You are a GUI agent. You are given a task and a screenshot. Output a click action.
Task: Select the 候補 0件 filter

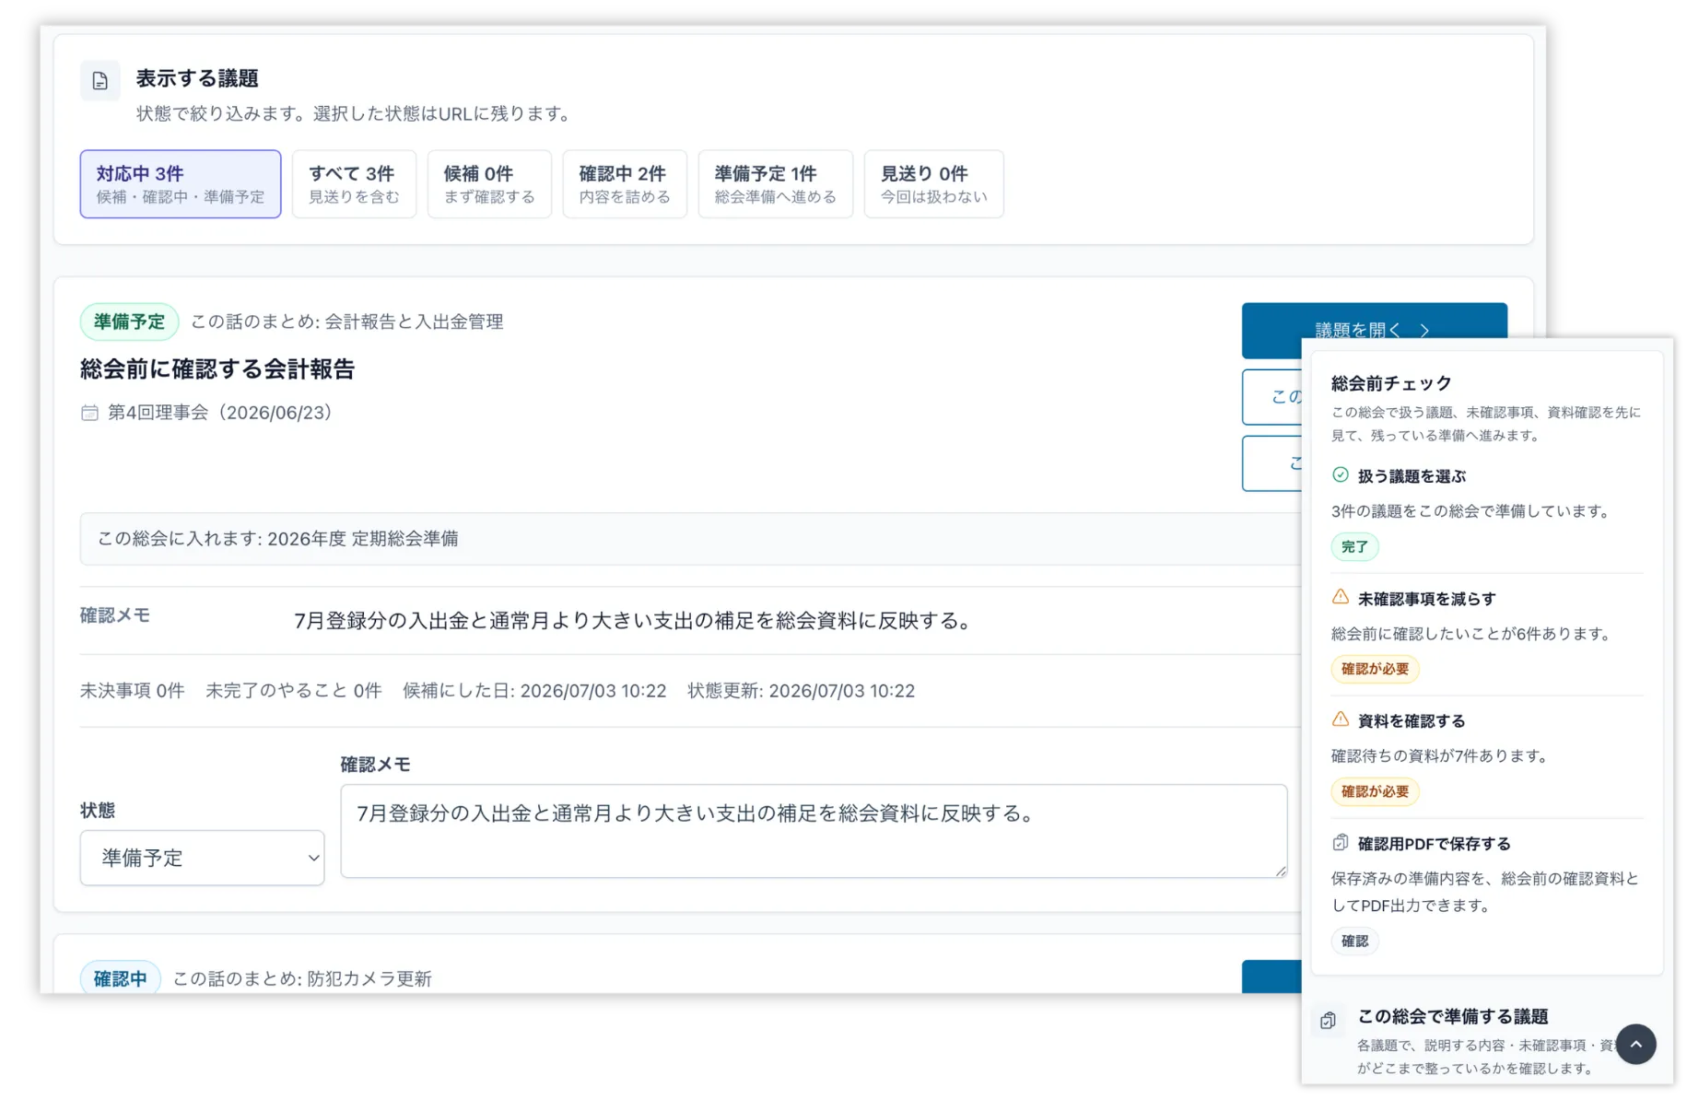click(489, 184)
